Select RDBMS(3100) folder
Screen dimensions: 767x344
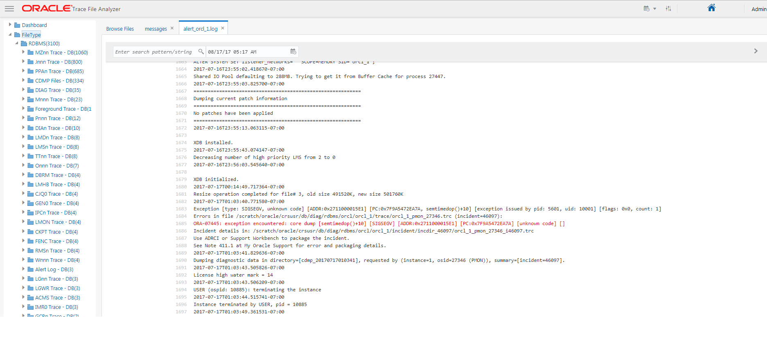44,43
